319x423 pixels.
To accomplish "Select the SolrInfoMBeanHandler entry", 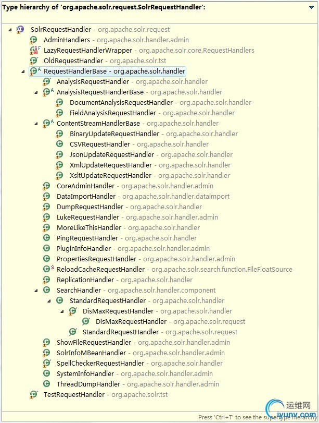I will tap(141, 353).
